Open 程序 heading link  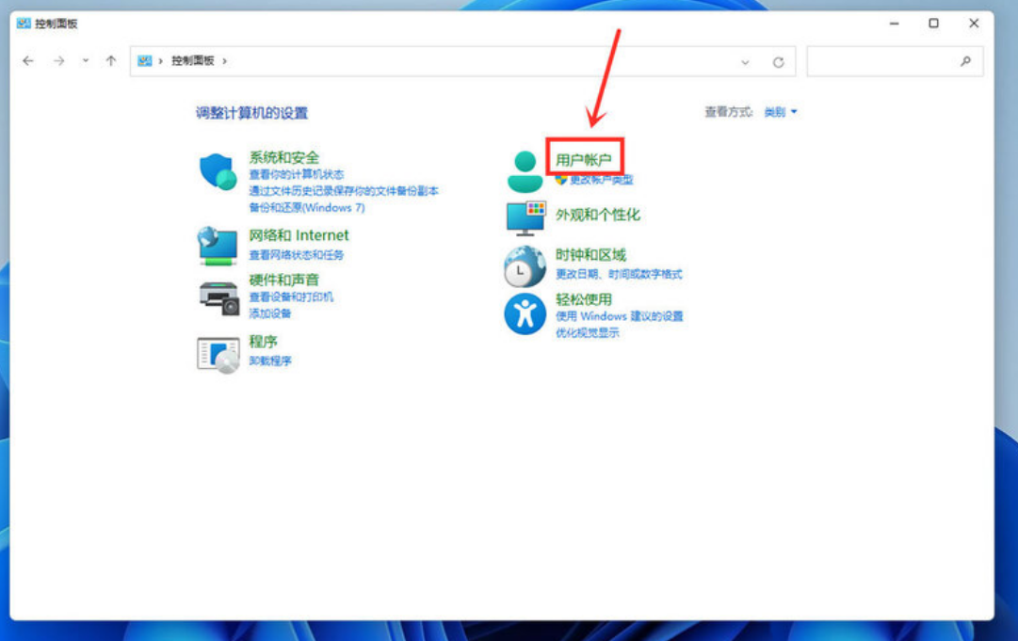pos(263,342)
